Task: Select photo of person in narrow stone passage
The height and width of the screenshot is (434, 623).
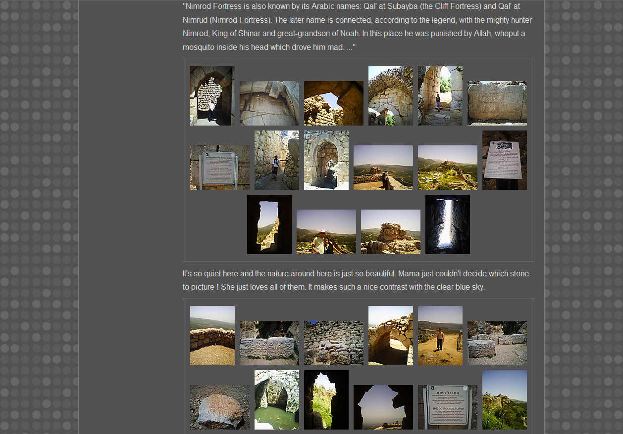Action: (276, 160)
